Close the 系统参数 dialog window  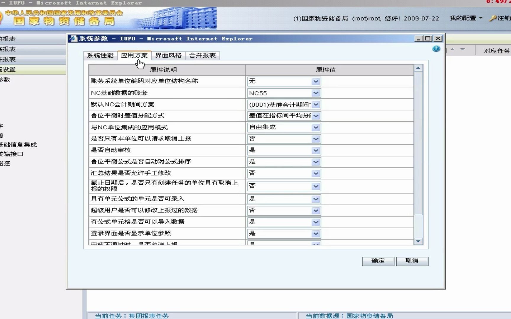438,38
